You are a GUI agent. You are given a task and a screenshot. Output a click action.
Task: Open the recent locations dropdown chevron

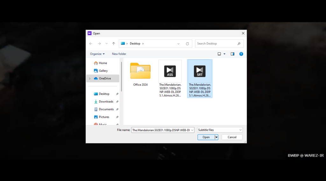106,44
